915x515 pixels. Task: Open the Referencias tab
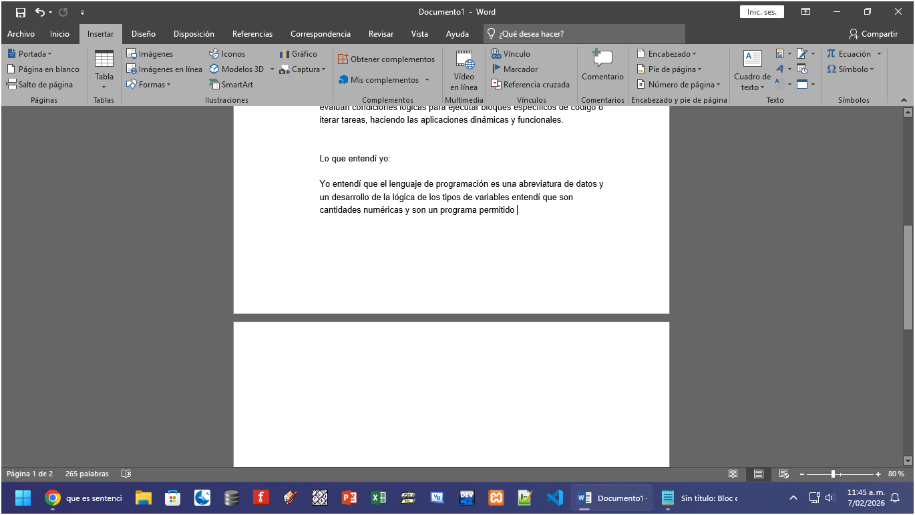pyautogui.click(x=252, y=34)
